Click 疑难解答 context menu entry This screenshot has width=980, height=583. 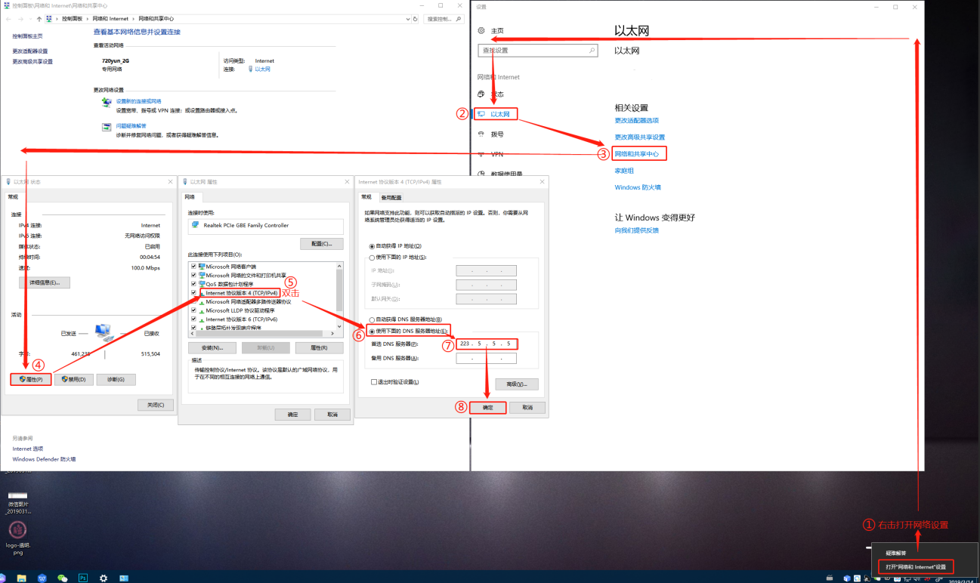(896, 553)
